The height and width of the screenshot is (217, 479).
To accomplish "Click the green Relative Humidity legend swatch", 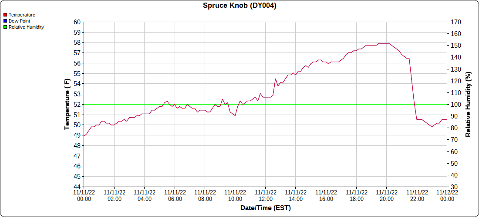I will click(x=5, y=27).
